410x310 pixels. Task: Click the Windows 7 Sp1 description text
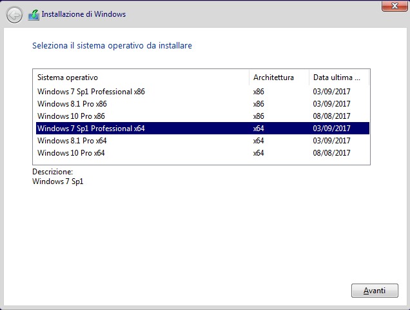tap(58, 181)
